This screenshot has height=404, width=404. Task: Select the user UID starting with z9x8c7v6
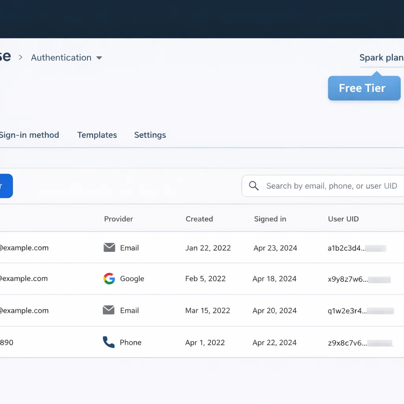click(347, 343)
